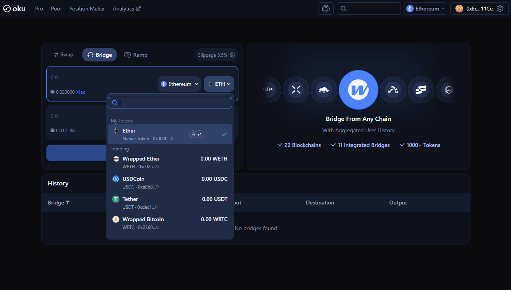Open the Pro page

(39, 9)
